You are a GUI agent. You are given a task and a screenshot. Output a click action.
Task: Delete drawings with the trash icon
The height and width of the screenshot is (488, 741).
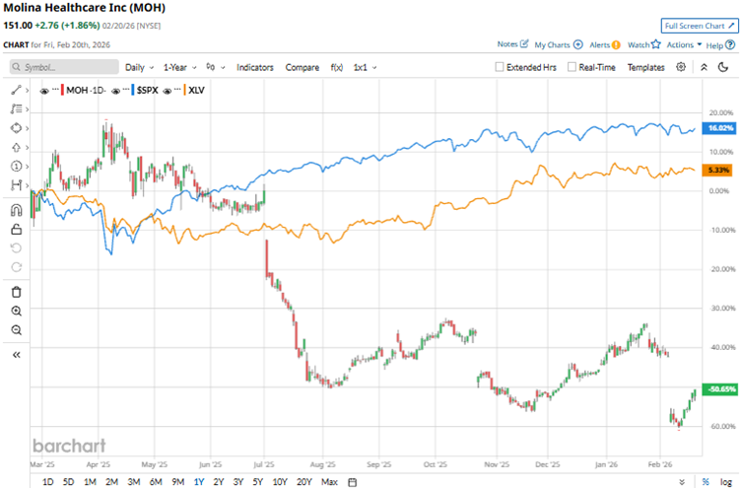click(16, 291)
